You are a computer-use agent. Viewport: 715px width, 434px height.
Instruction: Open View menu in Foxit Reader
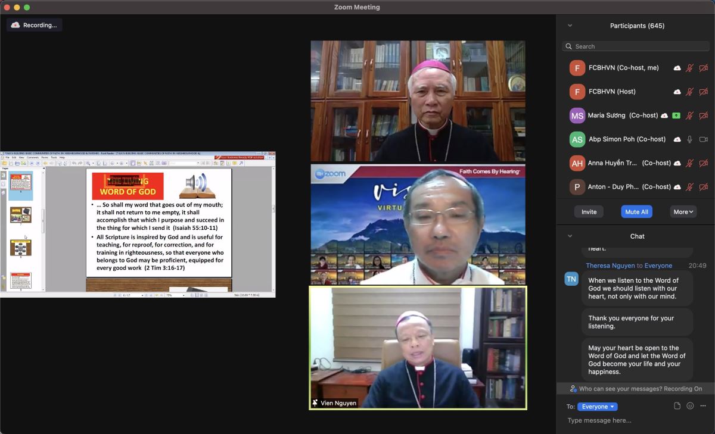point(21,158)
